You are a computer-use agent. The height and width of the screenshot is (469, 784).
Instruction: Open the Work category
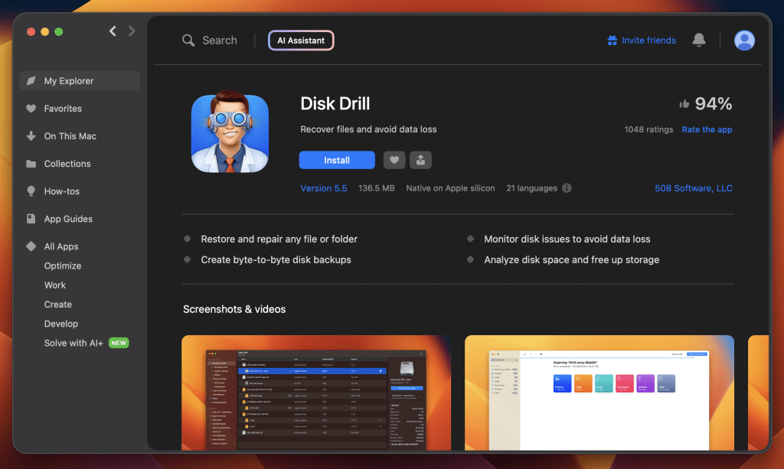(x=54, y=285)
